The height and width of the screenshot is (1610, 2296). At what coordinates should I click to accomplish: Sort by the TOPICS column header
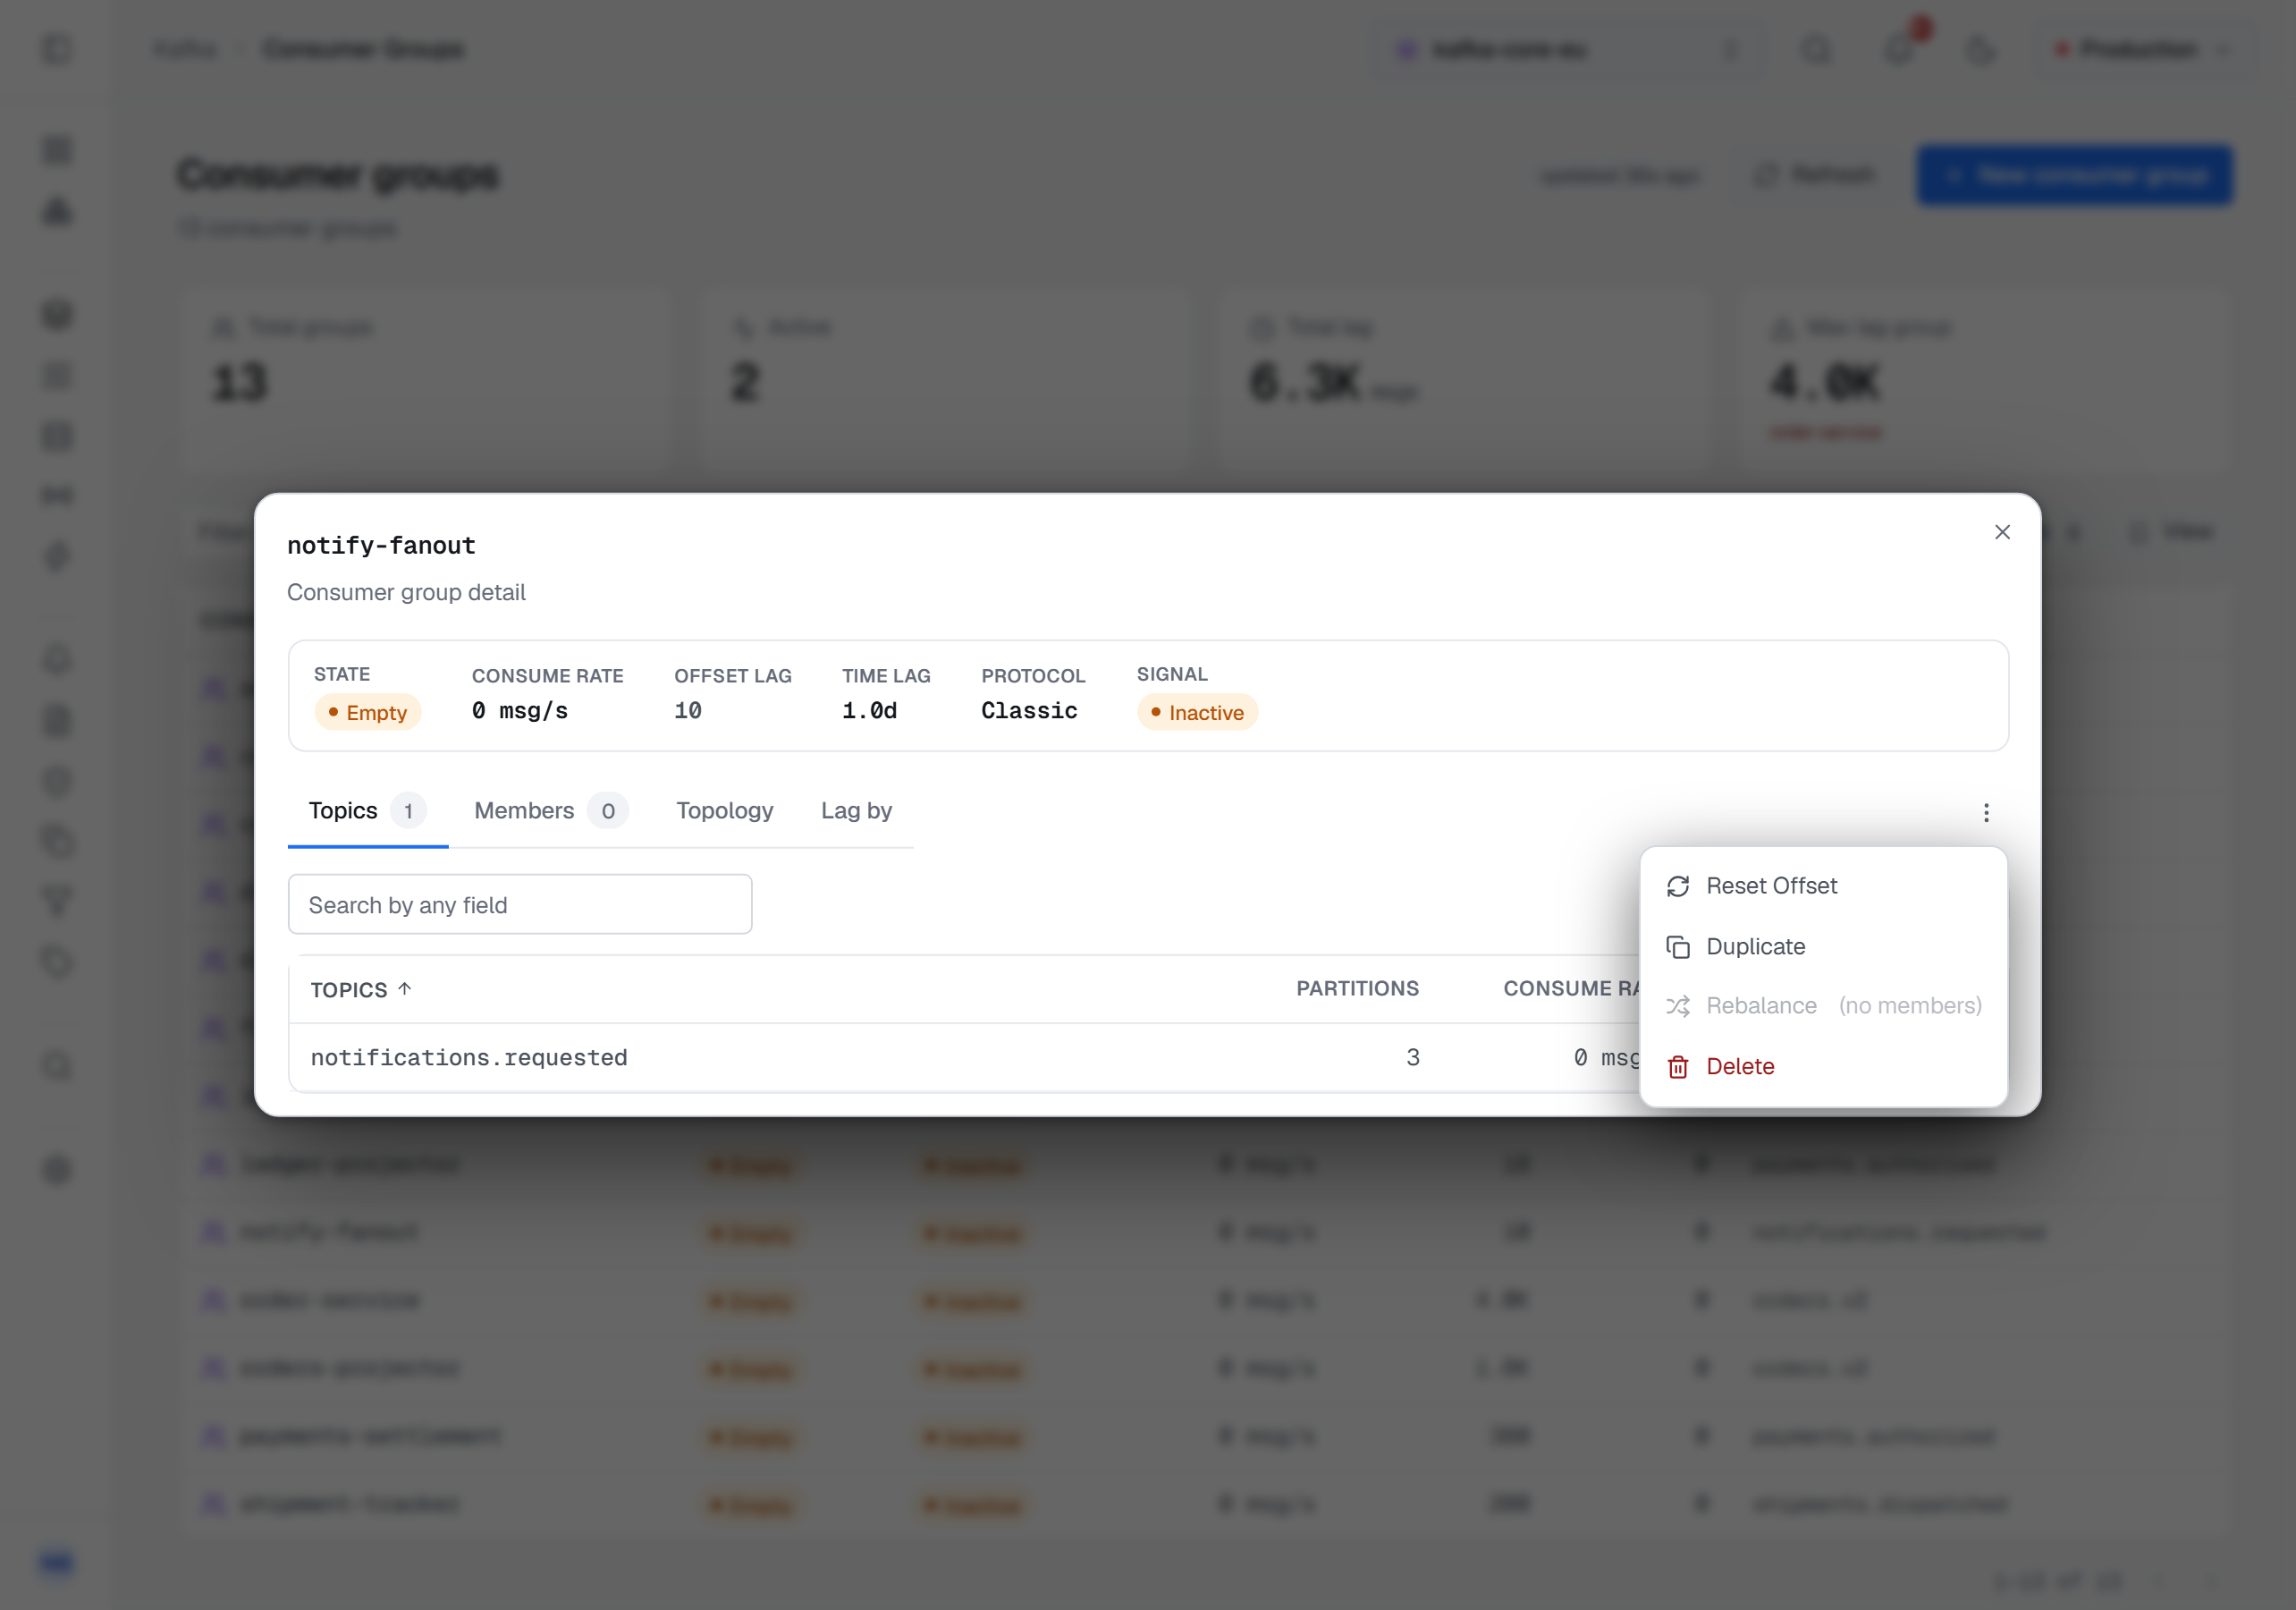(361, 989)
